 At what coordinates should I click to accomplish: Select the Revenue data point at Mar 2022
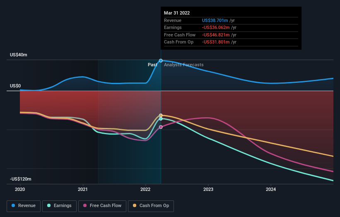click(161, 61)
